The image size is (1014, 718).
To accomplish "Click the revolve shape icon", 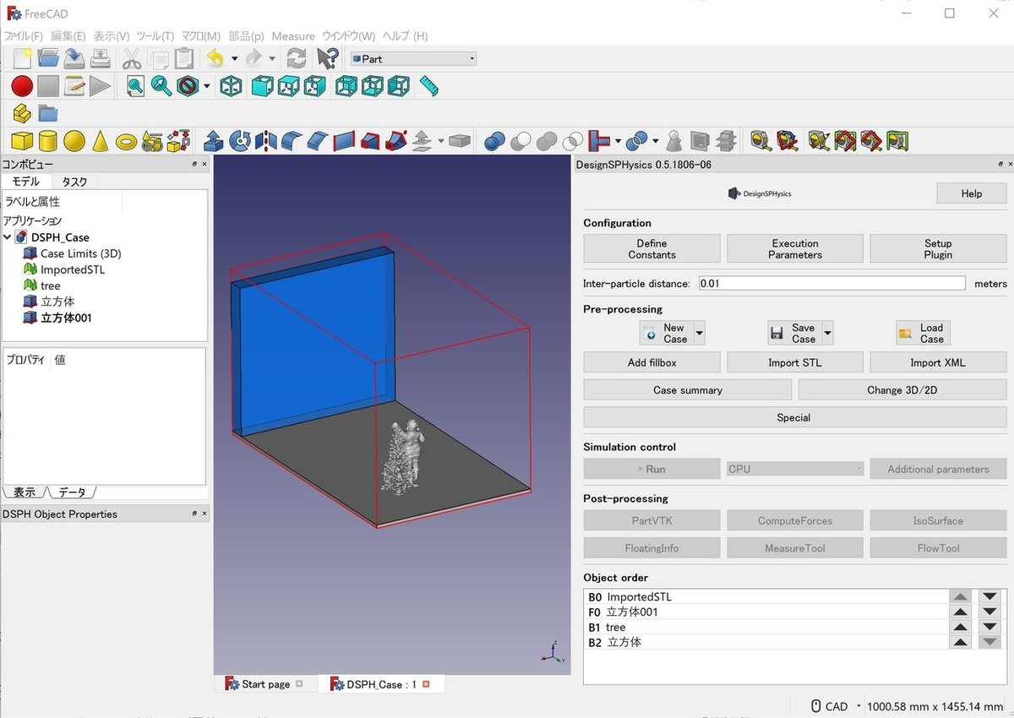I will click(240, 141).
